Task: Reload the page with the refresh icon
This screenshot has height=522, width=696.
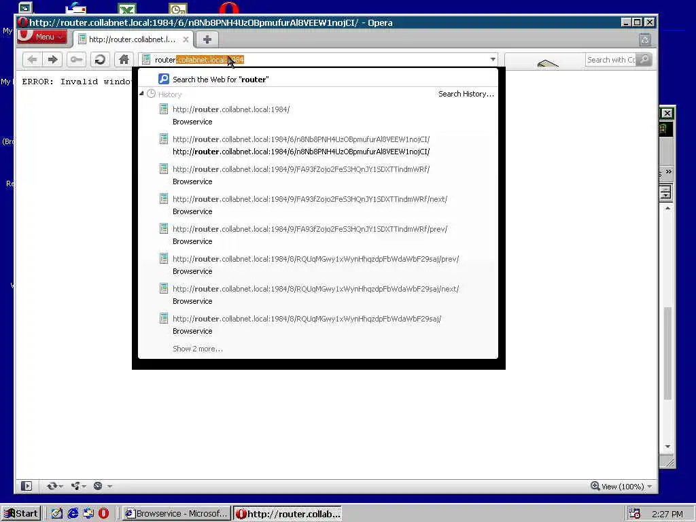Action: pos(100,60)
